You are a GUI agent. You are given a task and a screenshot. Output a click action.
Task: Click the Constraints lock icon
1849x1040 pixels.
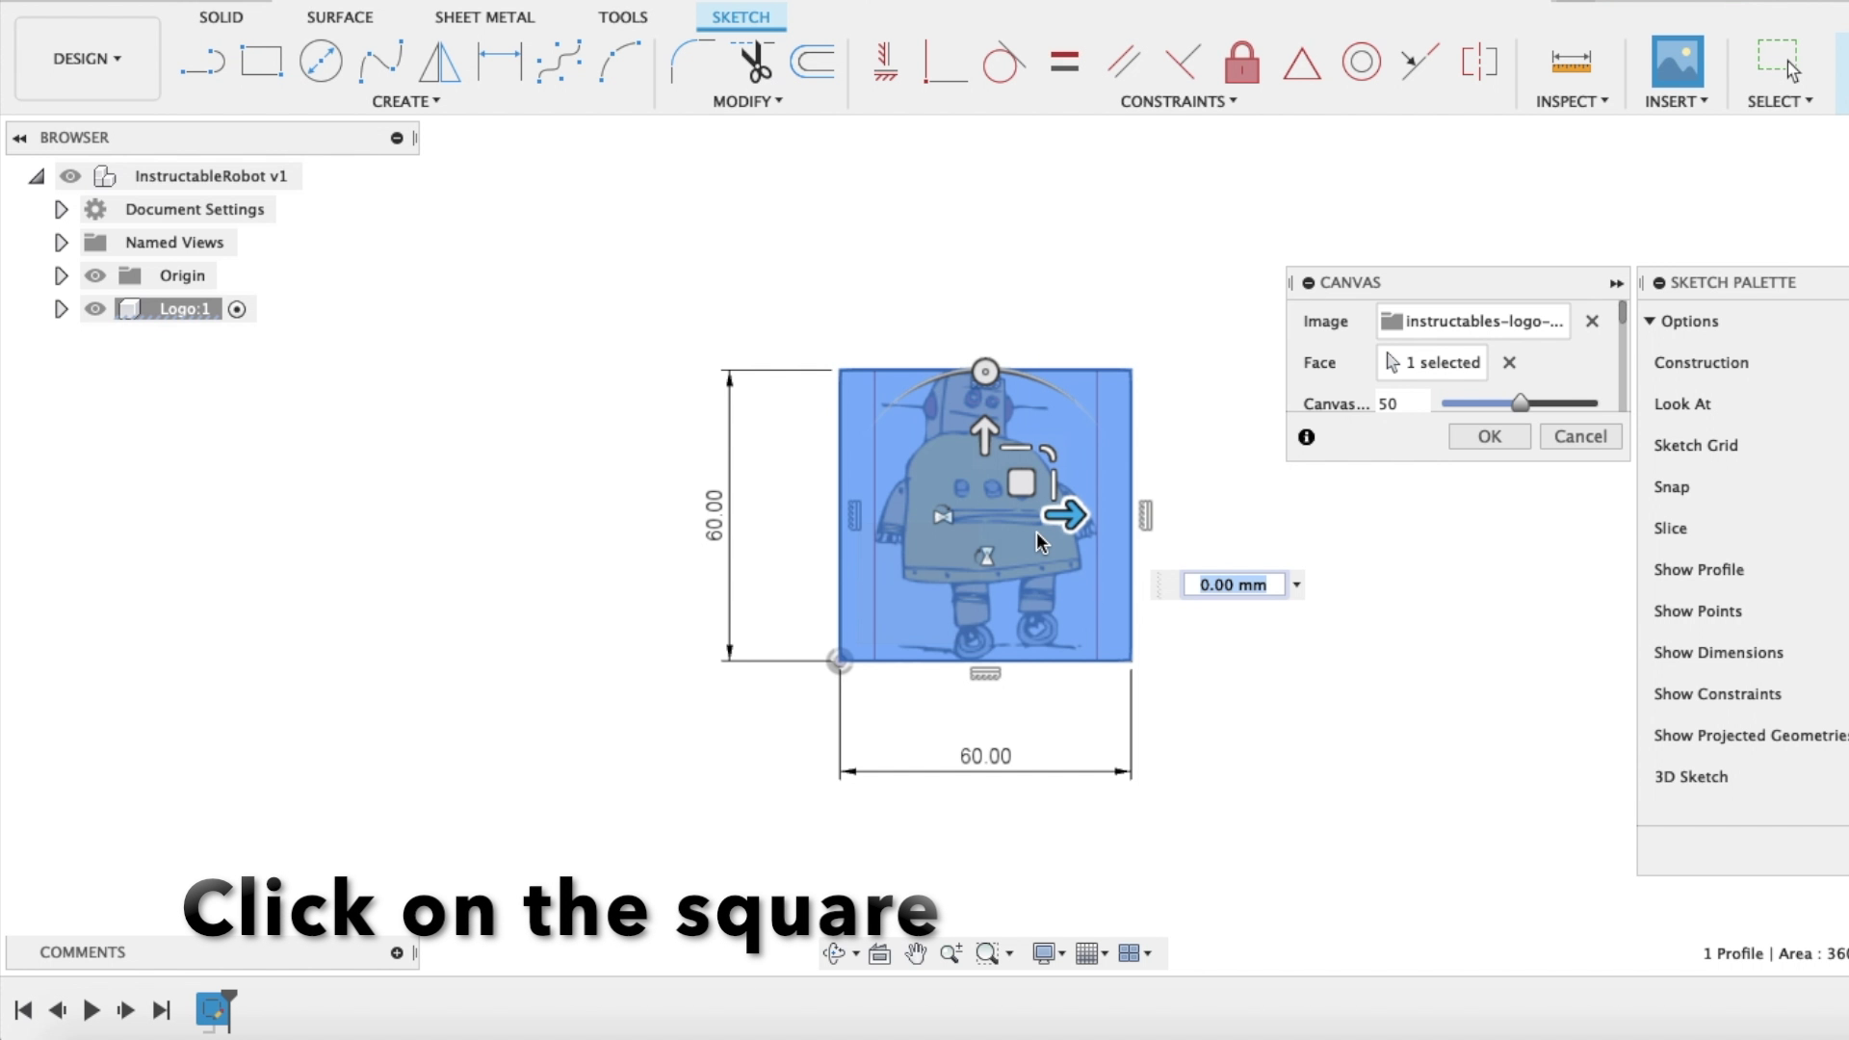pyautogui.click(x=1243, y=61)
